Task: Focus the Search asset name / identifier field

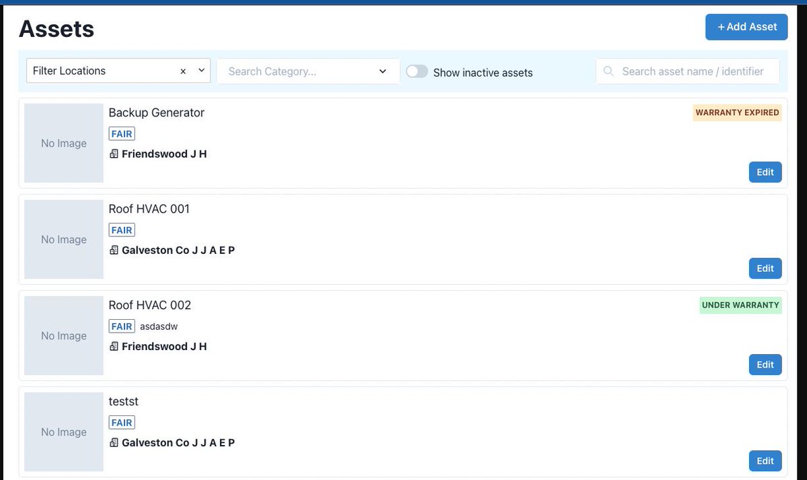Action: pos(687,71)
